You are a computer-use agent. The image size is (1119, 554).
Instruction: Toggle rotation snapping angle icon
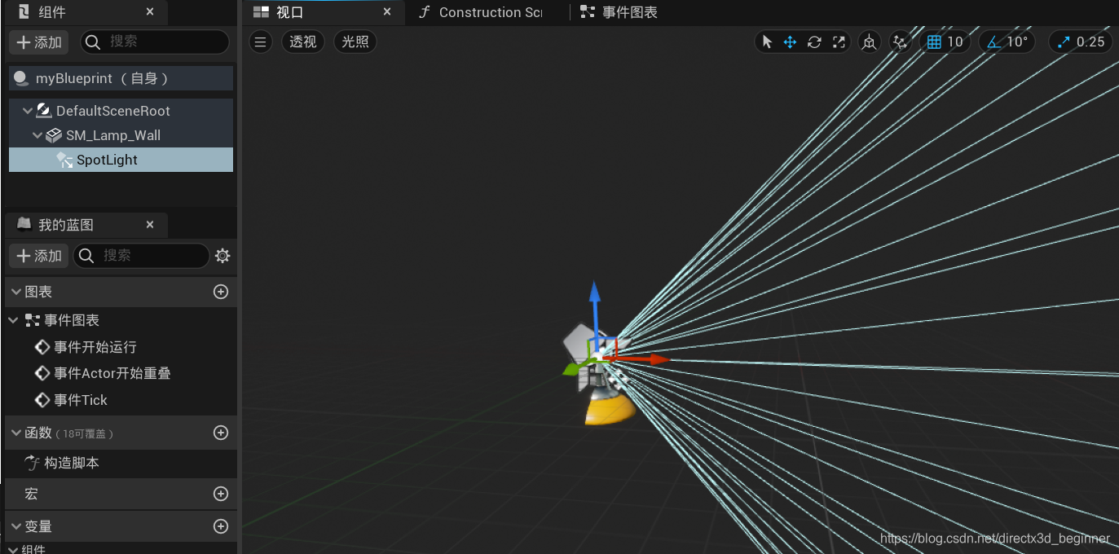pos(993,42)
